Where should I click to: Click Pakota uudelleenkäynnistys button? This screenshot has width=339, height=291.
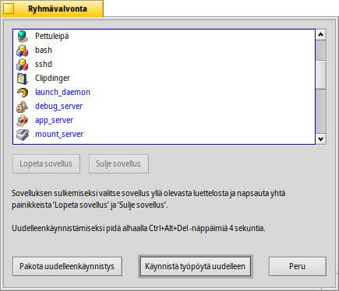67,266
